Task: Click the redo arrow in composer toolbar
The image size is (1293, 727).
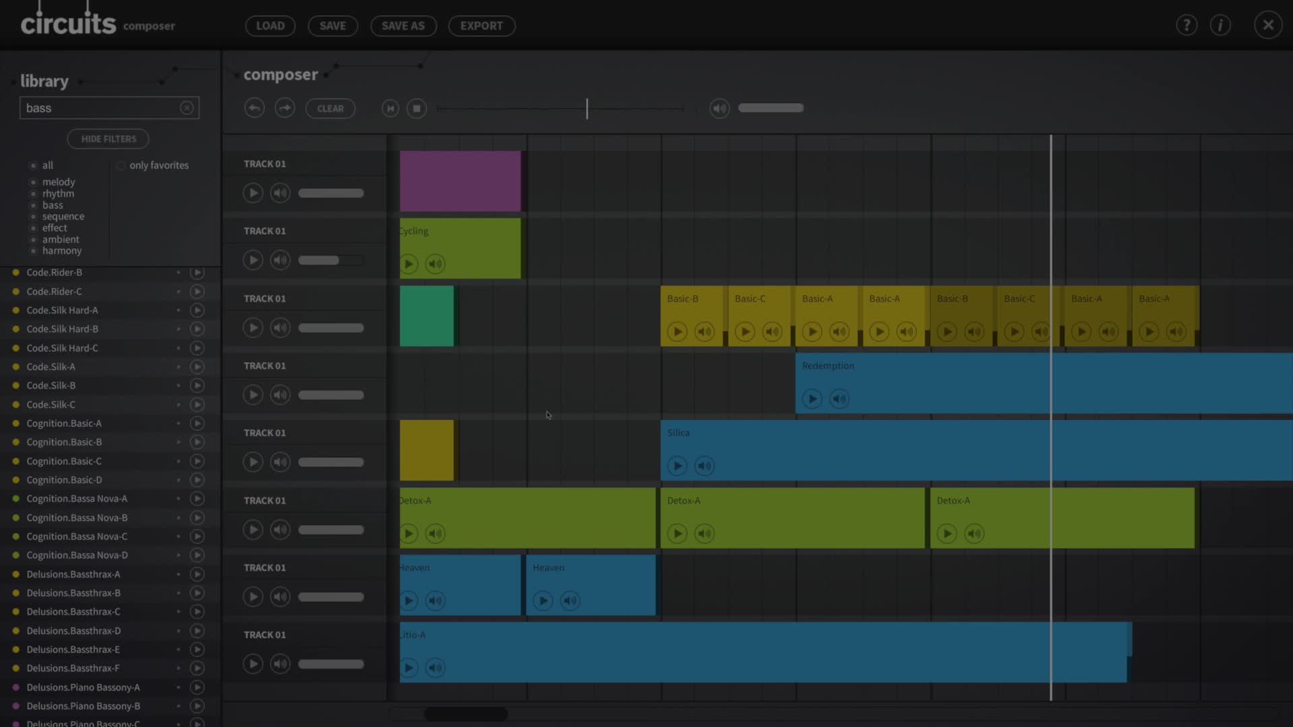Action: (x=285, y=108)
